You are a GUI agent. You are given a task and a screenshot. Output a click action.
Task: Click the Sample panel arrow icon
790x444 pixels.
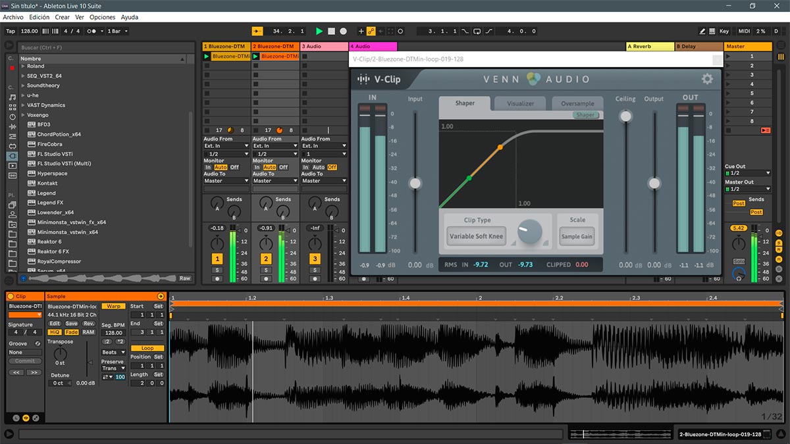tap(161, 297)
